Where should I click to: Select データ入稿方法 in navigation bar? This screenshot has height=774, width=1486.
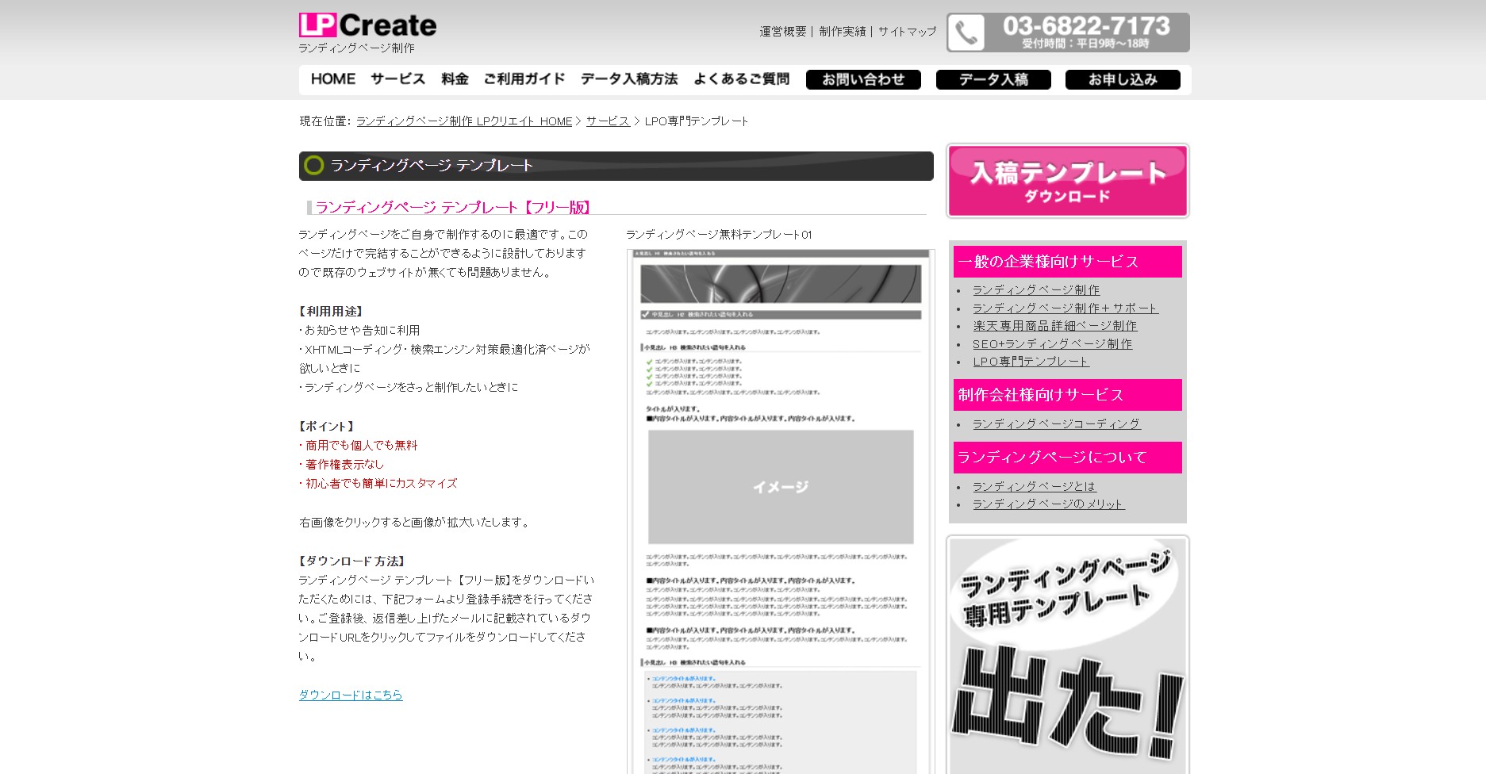pyautogui.click(x=628, y=79)
